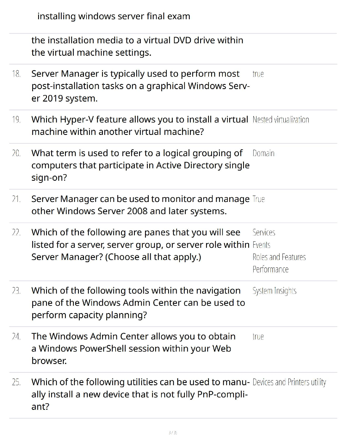Click the page number at the page bottom

(x=173, y=432)
